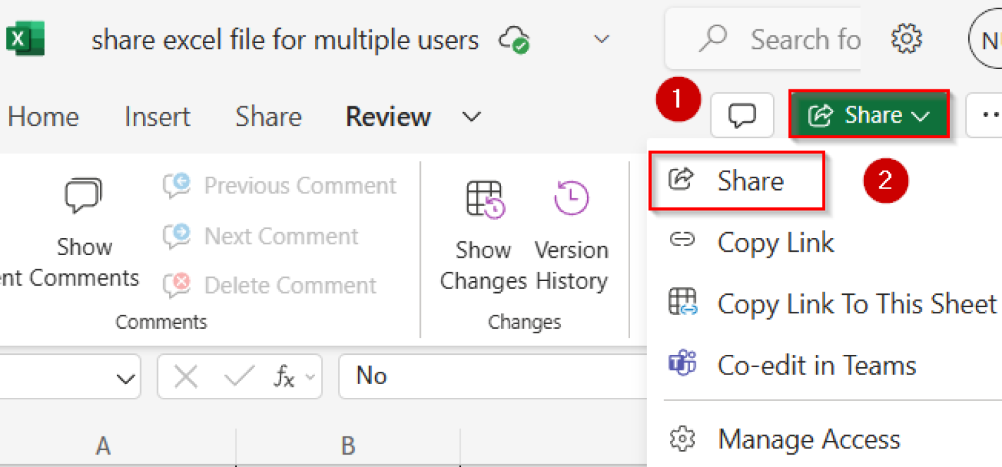The image size is (1002, 467).
Task: Open the Search box magnifier icon
Action: point(712,39)
